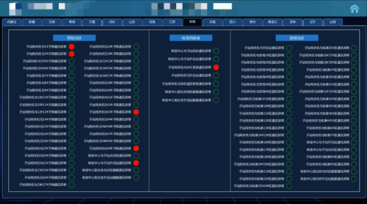Select the 贵州 tab
Image resolution: width=367 pixels, height=204 pixels.
coord(253,22)
